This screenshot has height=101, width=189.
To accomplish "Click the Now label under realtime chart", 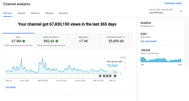I will point(180,65).
